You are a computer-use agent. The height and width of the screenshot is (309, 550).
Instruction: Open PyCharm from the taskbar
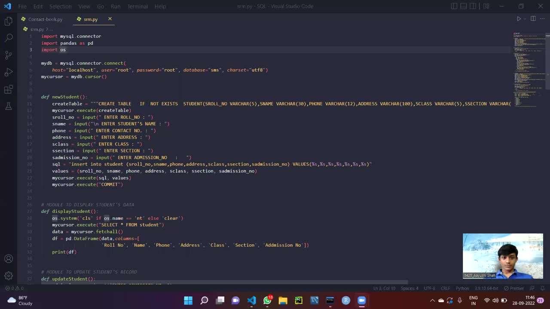click(299, 300)
